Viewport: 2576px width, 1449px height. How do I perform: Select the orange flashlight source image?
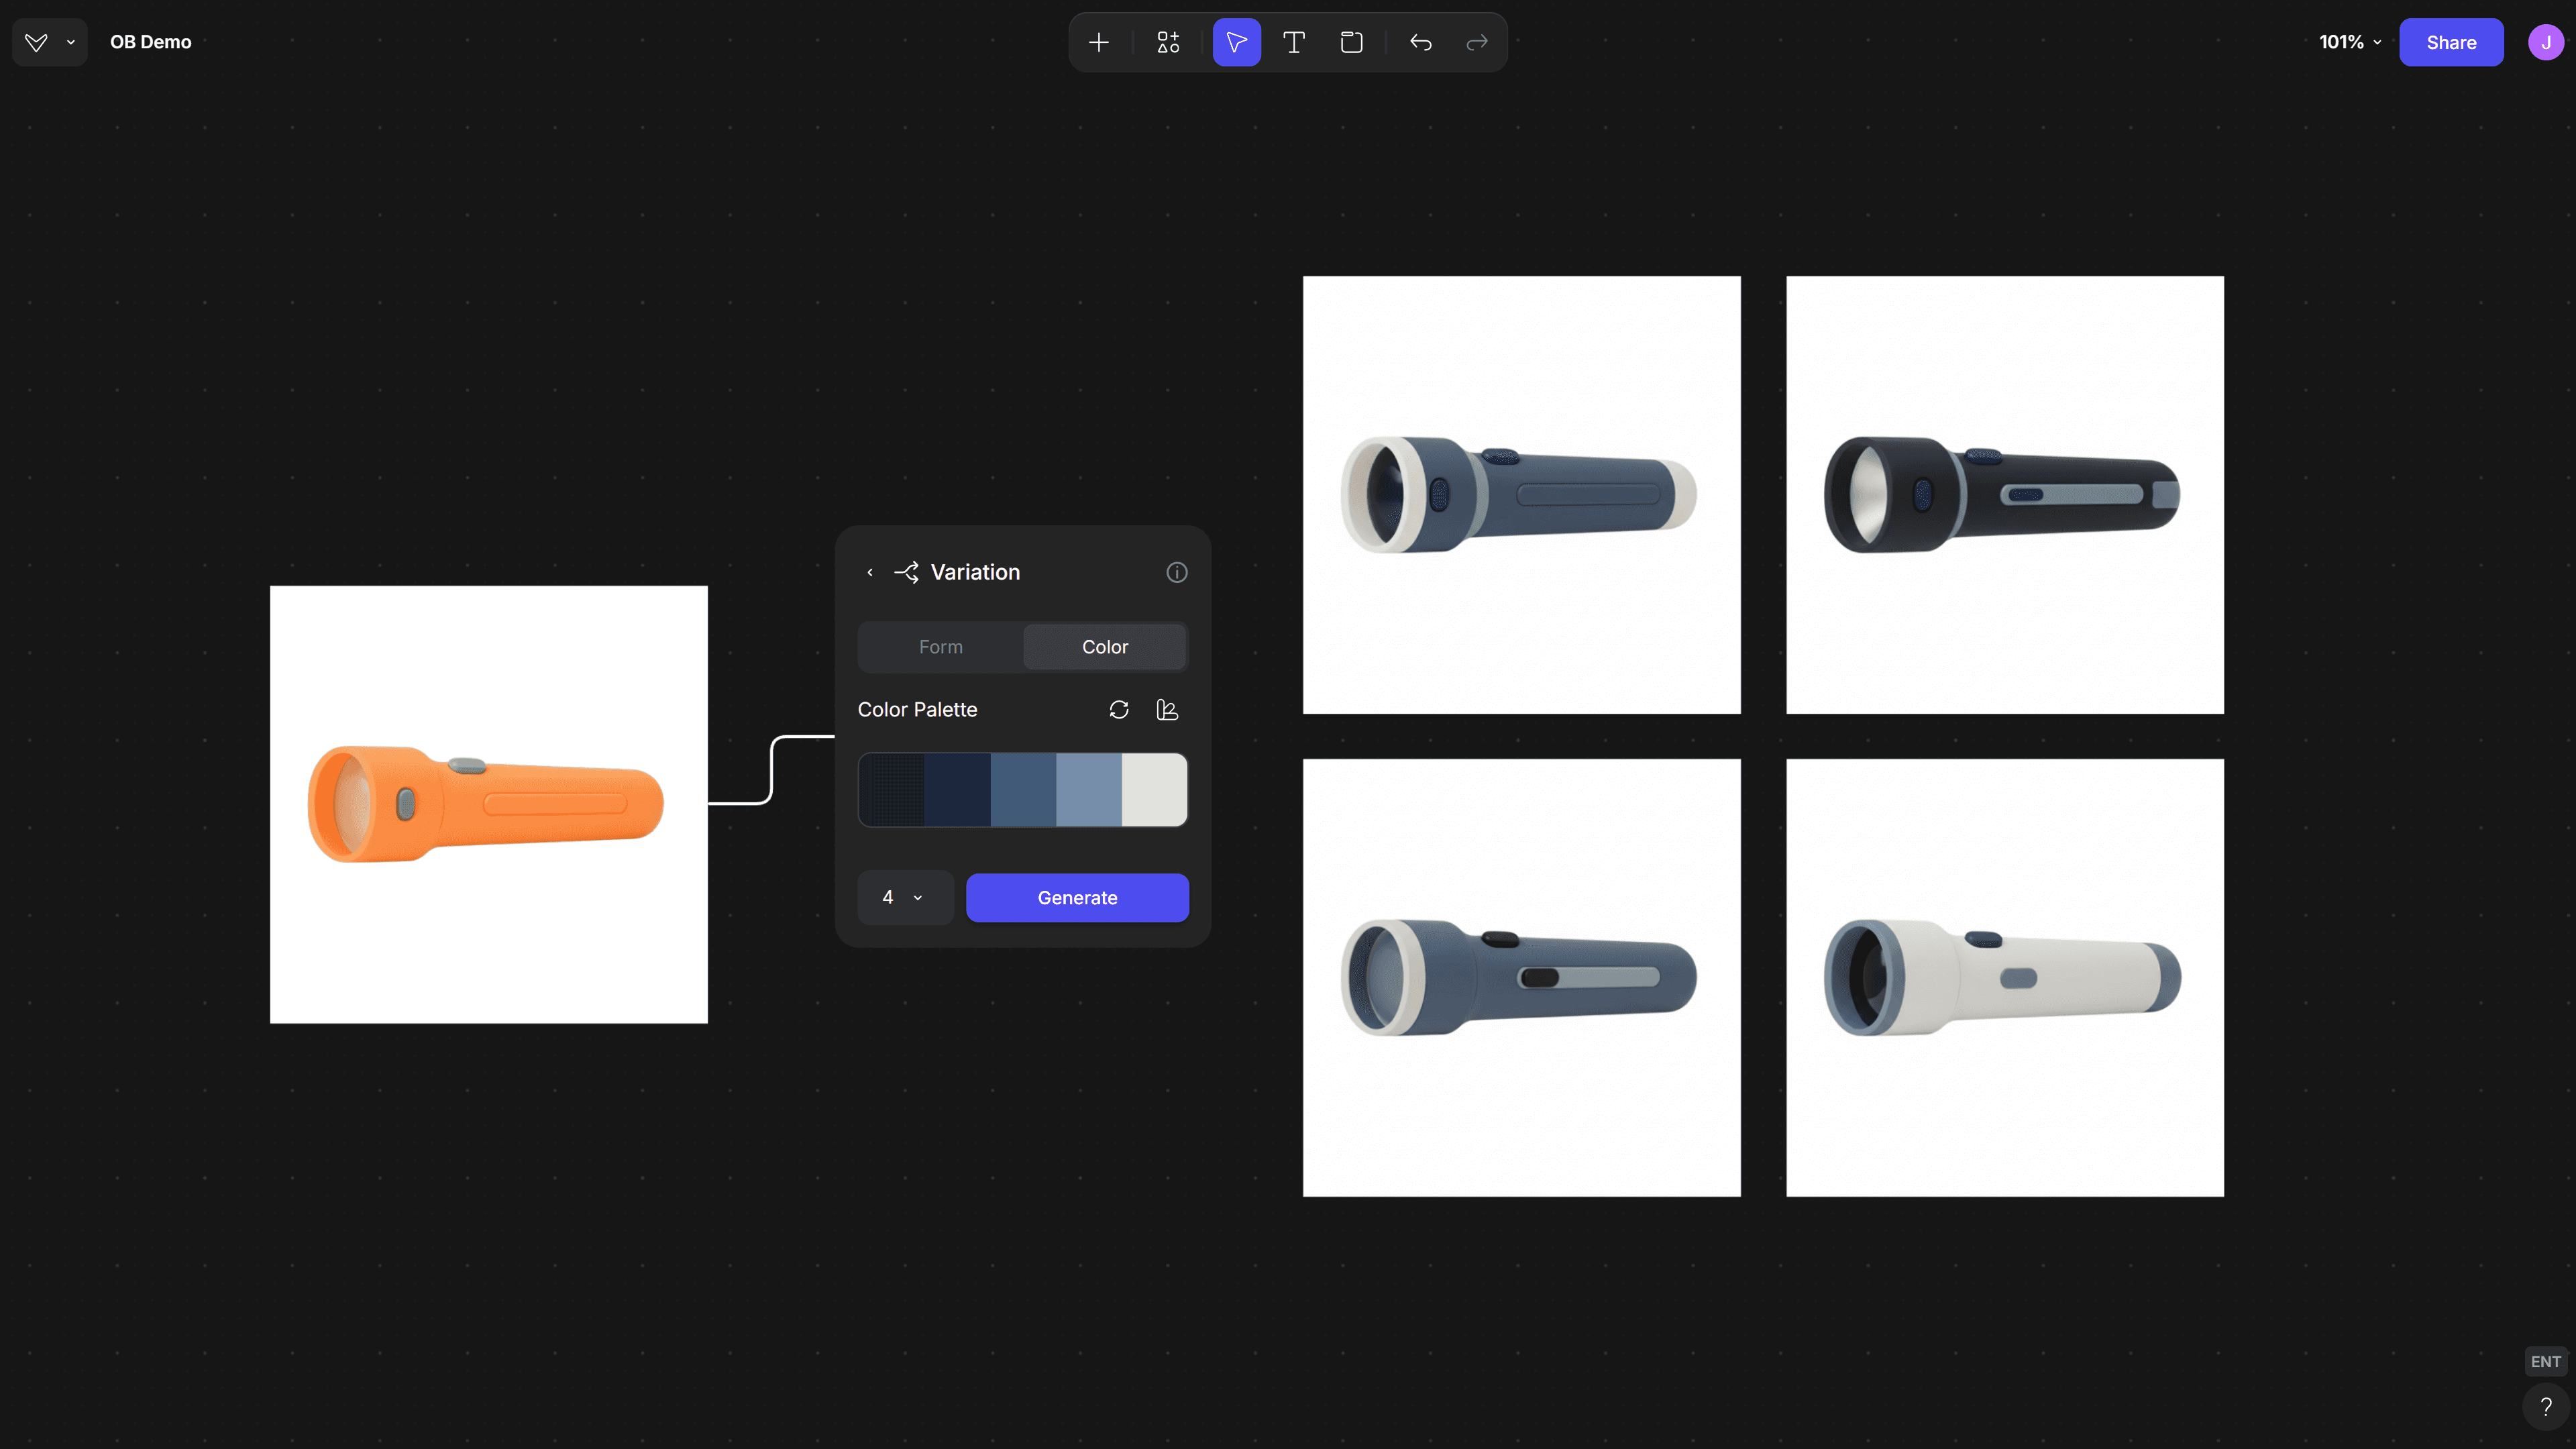(488, 804)
